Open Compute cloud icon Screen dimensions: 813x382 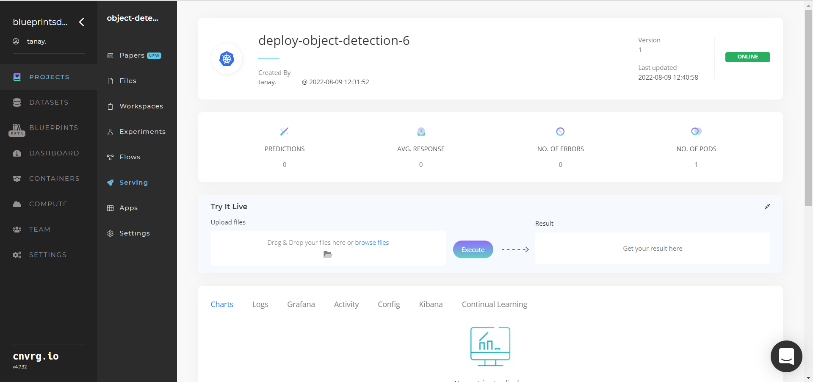17,204
